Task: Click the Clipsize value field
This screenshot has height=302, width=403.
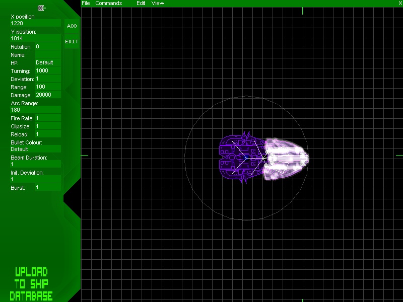Action: coord(48,126)
